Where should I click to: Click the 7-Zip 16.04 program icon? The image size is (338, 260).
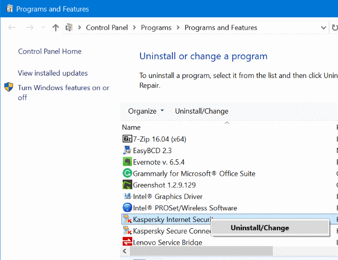pos(127,139)
